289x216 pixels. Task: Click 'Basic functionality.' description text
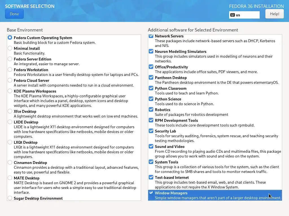pos(29,53)
